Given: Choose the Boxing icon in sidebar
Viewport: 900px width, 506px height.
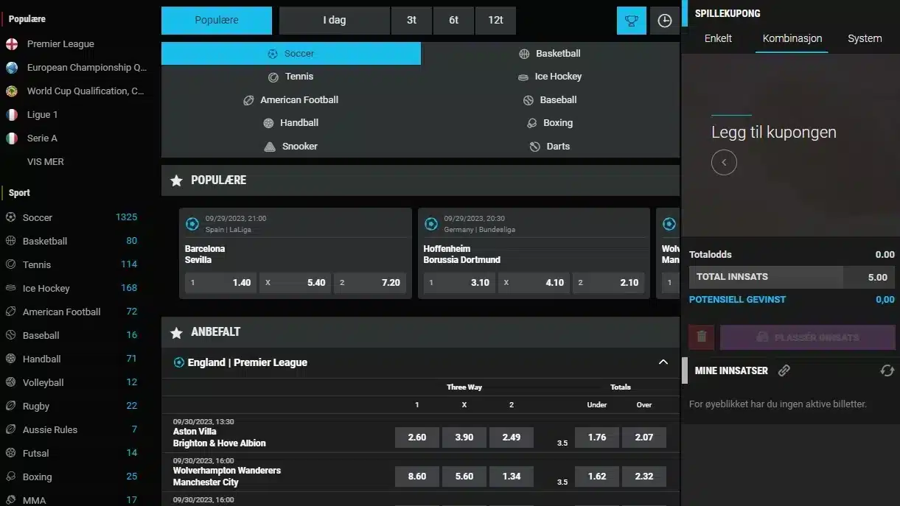Looking at the screenshot, I should [x=10, y=477].
